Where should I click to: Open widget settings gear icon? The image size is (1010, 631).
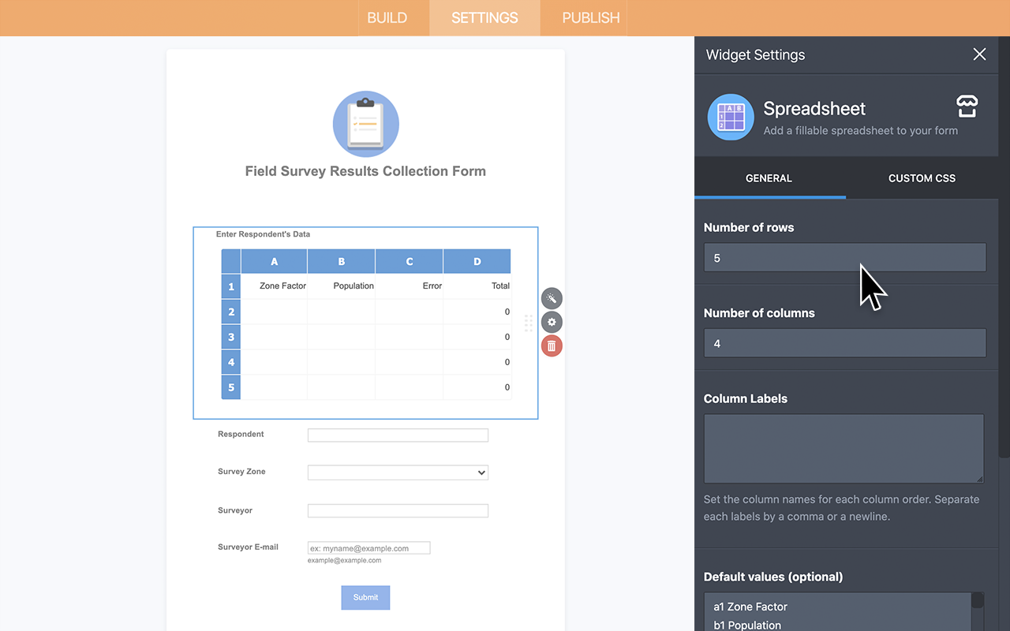(552, 322)
